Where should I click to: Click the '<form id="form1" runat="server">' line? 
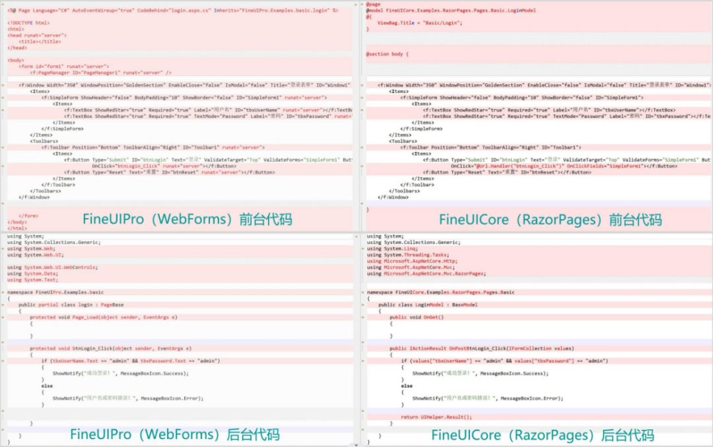pyautogui.click(x=63, y=67)
